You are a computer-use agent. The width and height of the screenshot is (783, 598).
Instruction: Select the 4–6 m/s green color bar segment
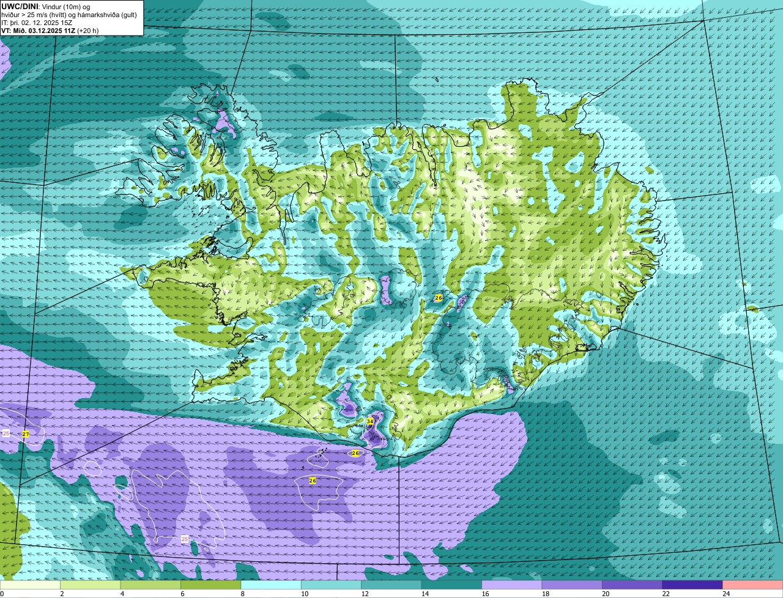[x=150, y=585]
